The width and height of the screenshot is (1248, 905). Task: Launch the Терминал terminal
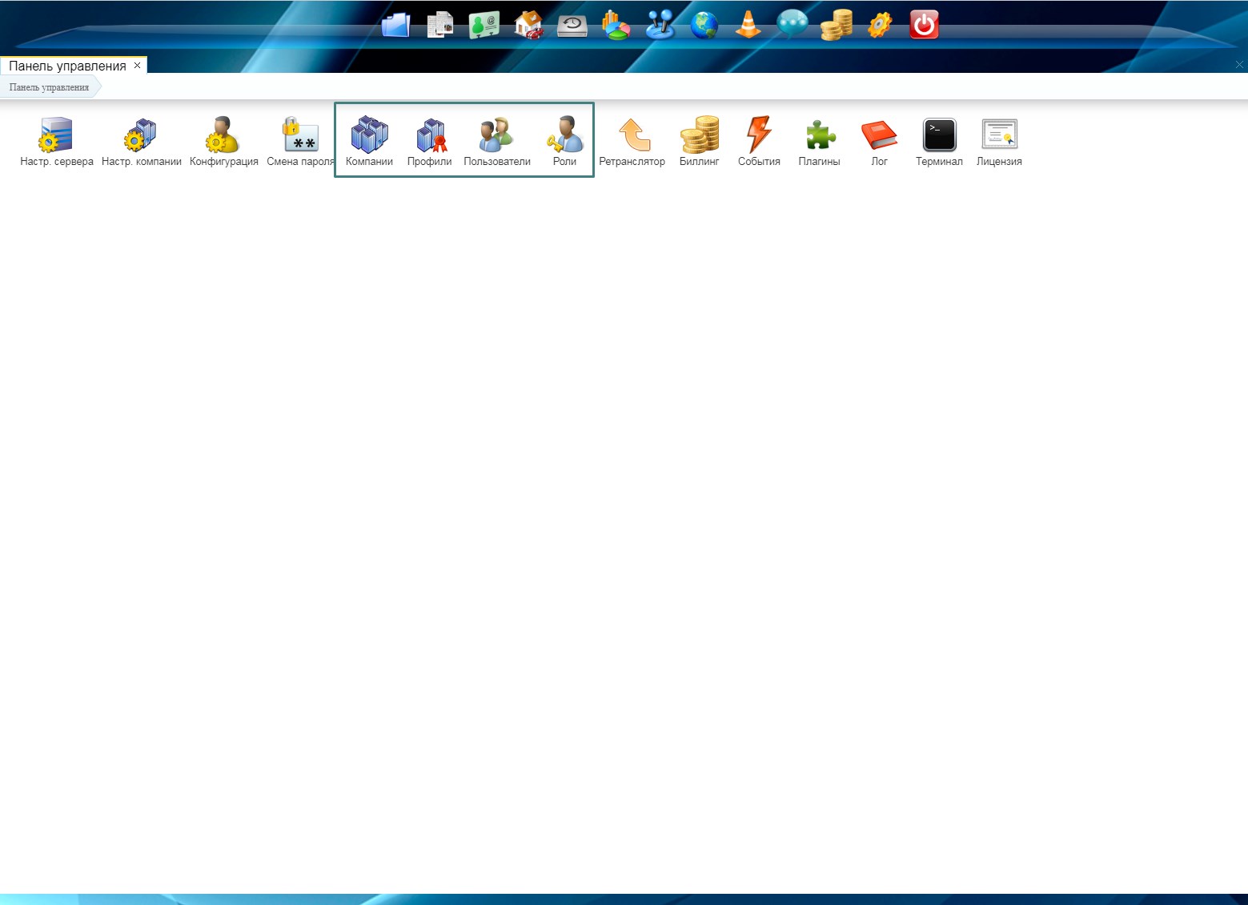tap(939, 135)
